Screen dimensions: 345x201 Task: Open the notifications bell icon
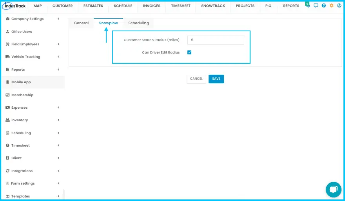[x=308, y=5]
